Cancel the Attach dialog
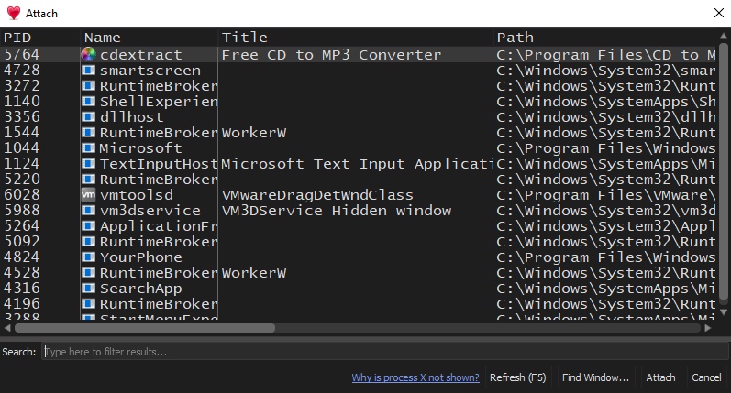The height and width of the screenshot is (393, 731). point(706,377)
